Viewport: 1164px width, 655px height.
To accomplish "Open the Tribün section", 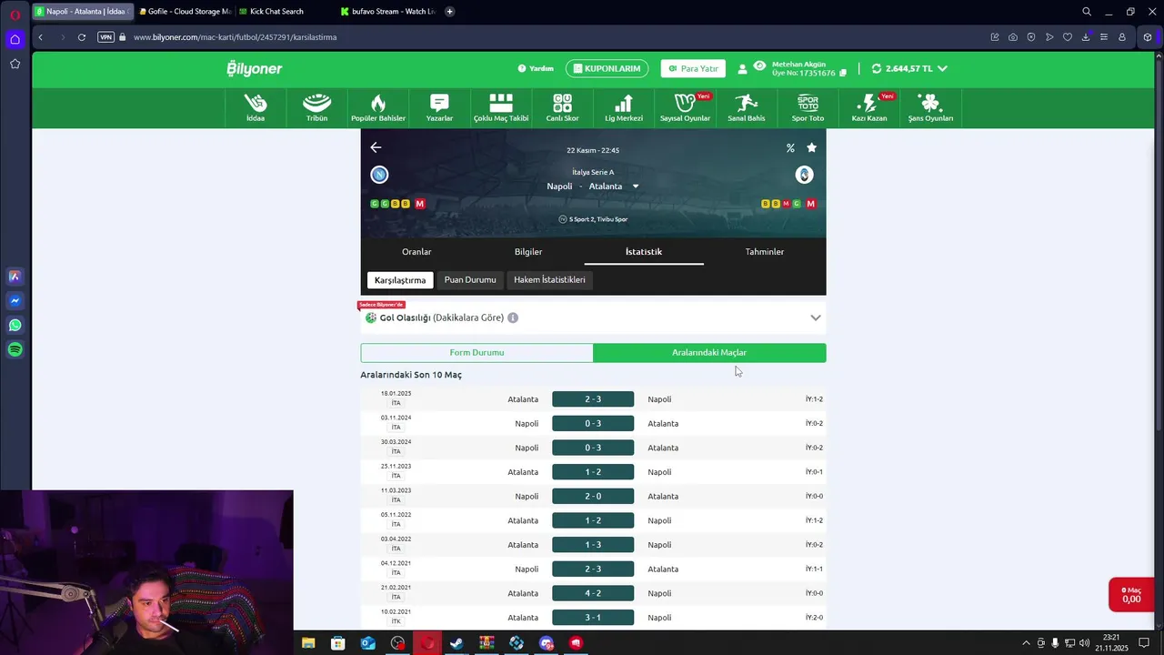I will coord(316,107).
